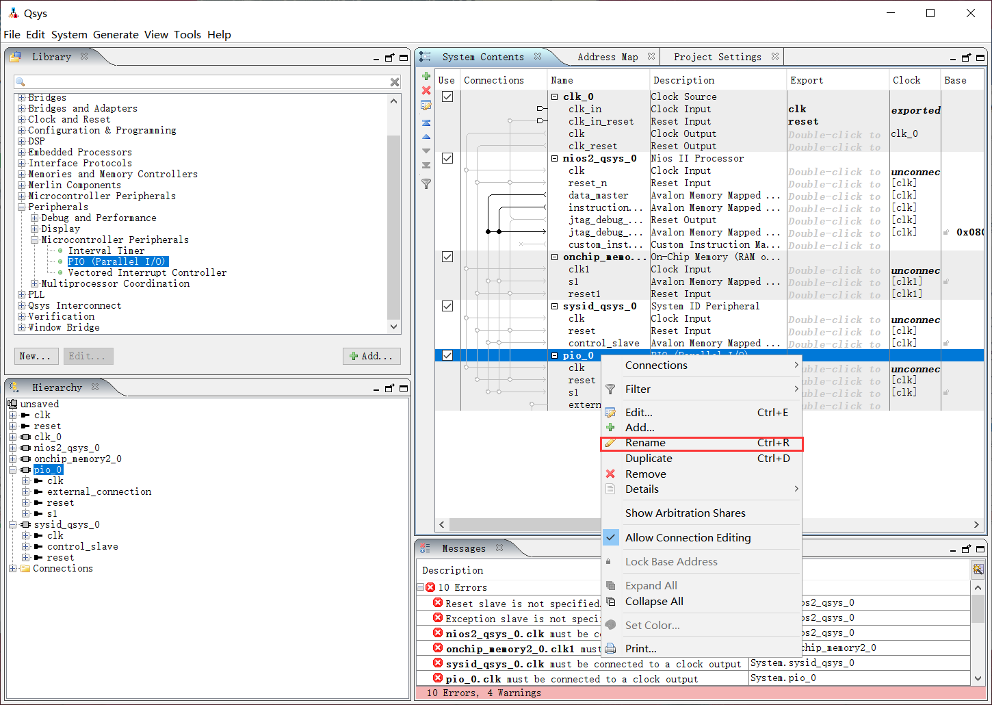
Task: Disable the sysid_qsys_0 Use checkbox
Action: point(447,307)
